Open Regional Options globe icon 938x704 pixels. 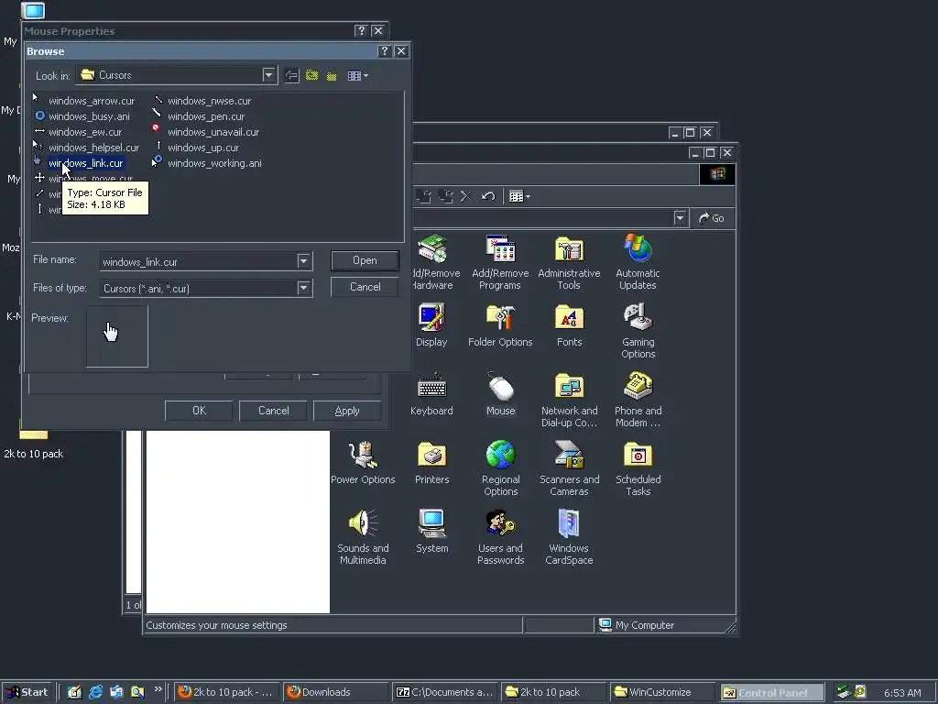coord(500,468)
